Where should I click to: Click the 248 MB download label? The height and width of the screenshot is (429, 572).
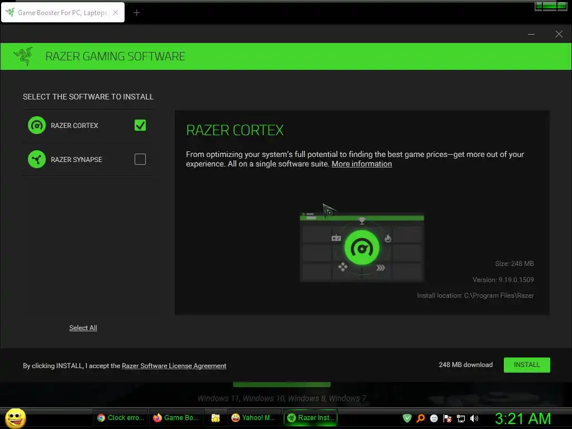click(x=465, y=365)
